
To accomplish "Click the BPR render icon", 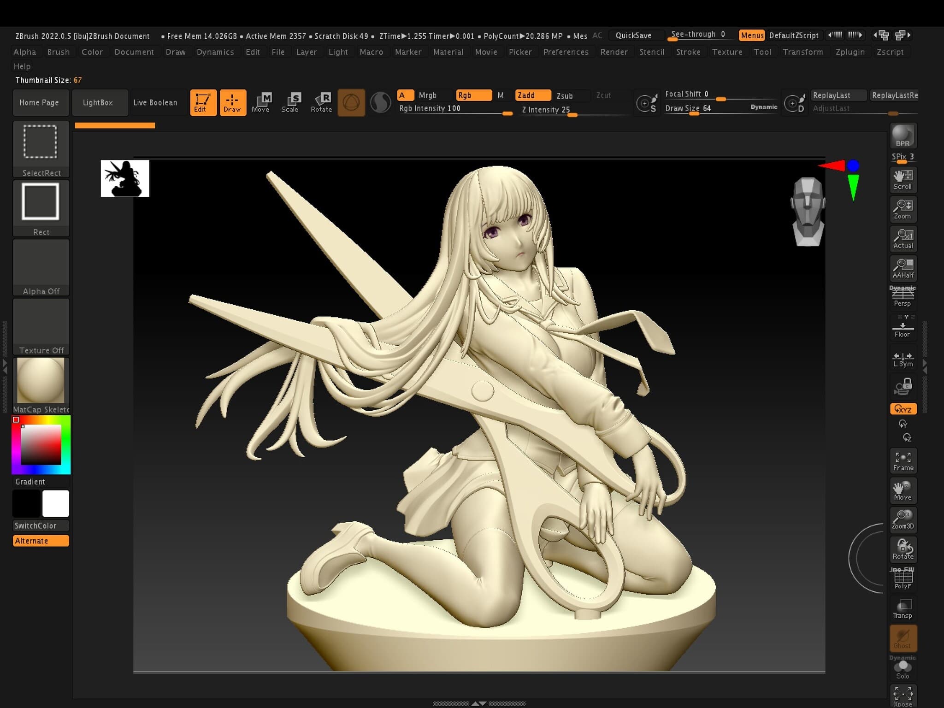I will click(x=903, y=136).
